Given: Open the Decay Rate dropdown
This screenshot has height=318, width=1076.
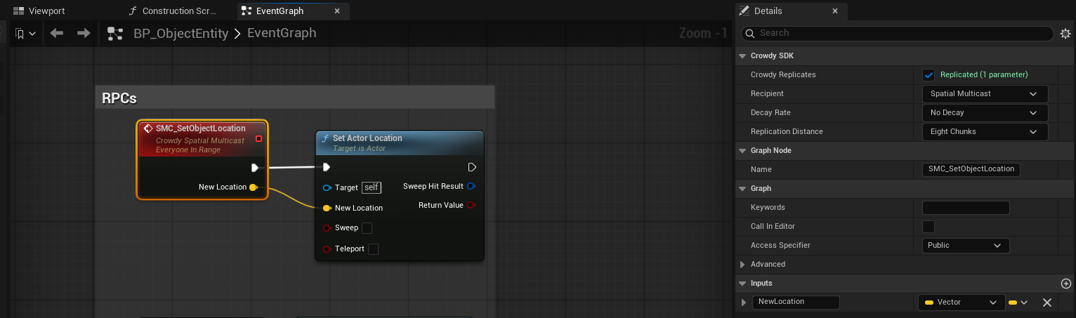Looking at the screenshot, I should click(x=985, y=112).
